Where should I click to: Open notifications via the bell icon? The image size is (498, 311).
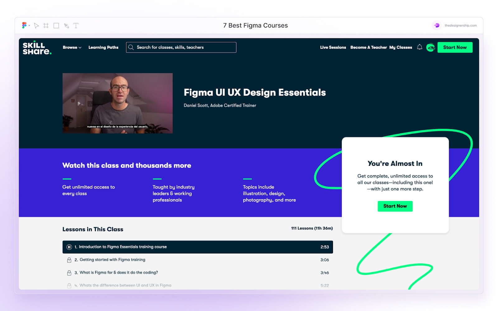click(420, 47)
